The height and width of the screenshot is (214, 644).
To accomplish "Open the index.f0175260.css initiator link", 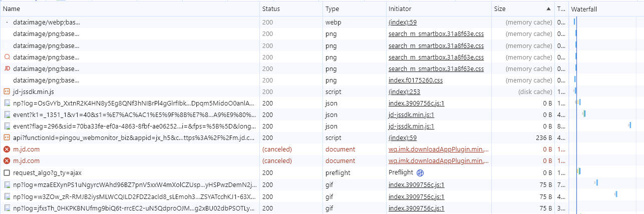I will [415, 80].
